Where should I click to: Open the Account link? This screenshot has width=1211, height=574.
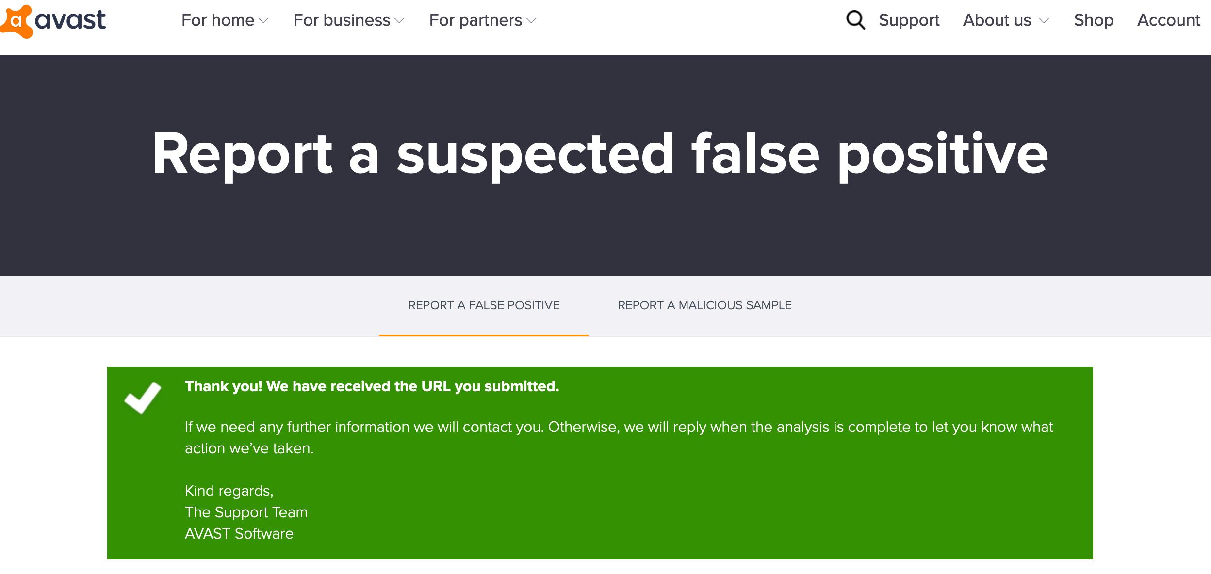pos(1168,20)
